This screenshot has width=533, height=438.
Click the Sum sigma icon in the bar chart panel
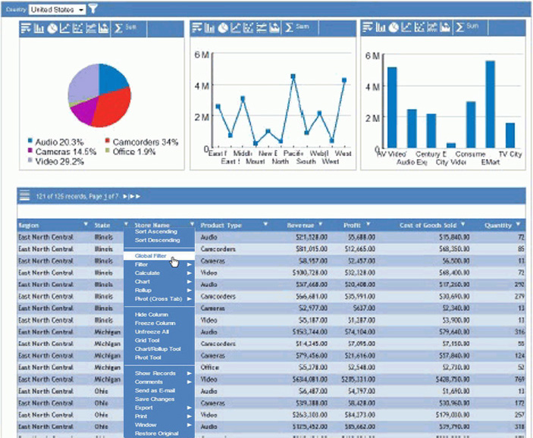459,27
